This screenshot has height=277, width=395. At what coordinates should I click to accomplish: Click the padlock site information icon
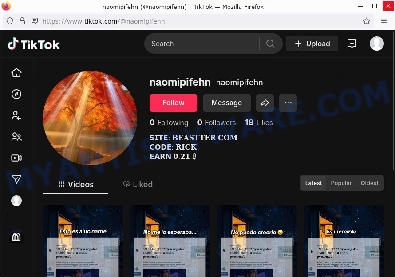coord(22,21)
